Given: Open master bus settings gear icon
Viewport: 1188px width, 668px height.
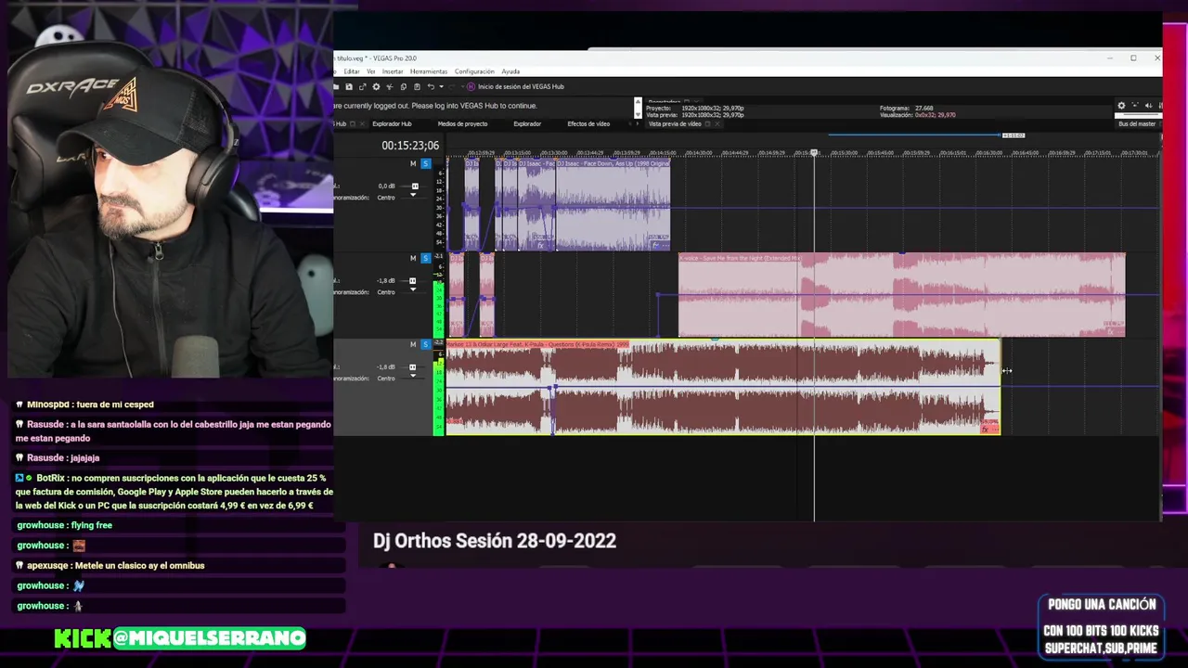Looking at the screenshot, I should pos(1121,106).
